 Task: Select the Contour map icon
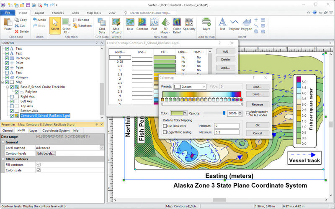coord(142,24)
